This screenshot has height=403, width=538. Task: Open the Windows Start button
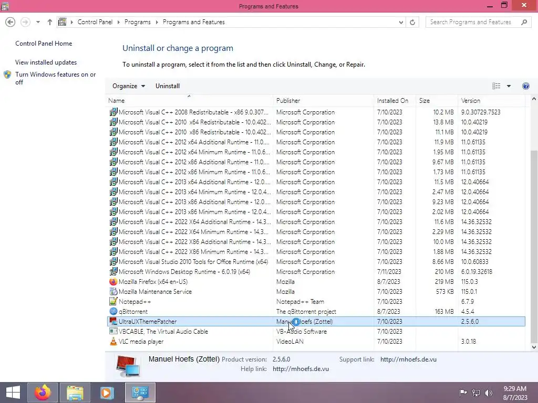pyautogui.click(x=13, y=393)
